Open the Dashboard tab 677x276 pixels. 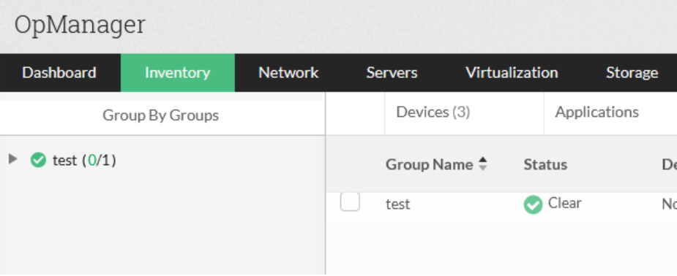pos(59,72)
